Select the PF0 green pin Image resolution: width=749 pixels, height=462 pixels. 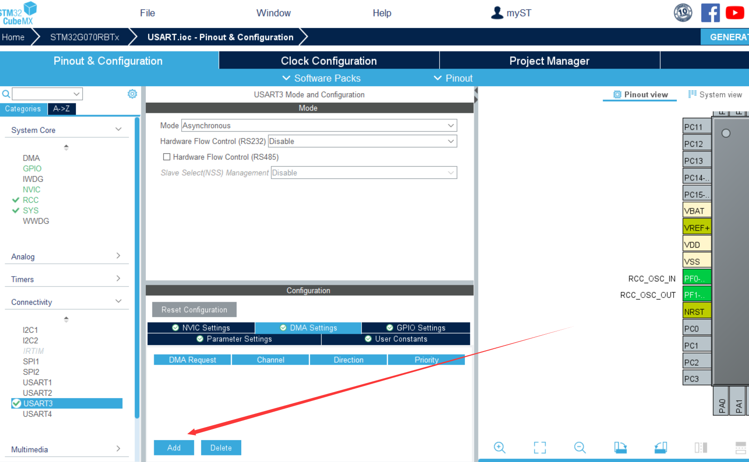(x=696, y=278)
